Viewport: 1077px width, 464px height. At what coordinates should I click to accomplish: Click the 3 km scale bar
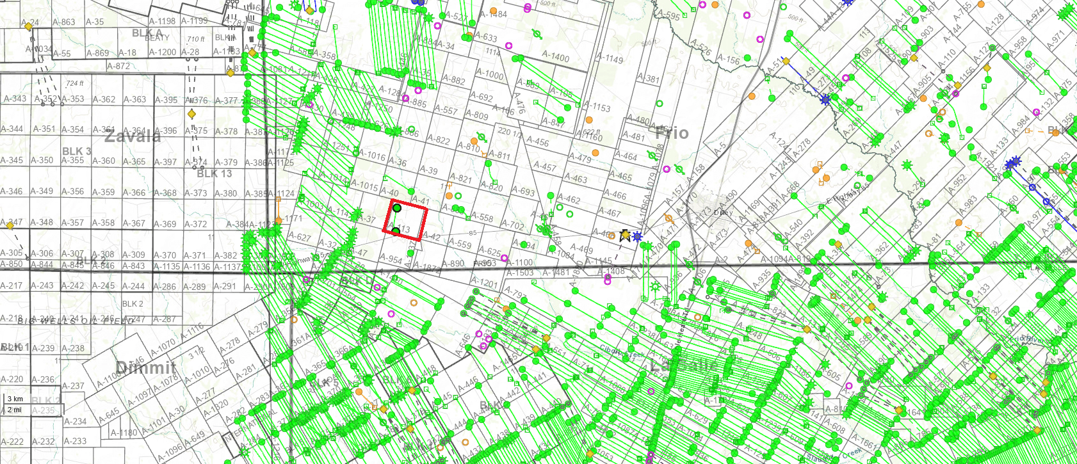[x=15, y=399]
